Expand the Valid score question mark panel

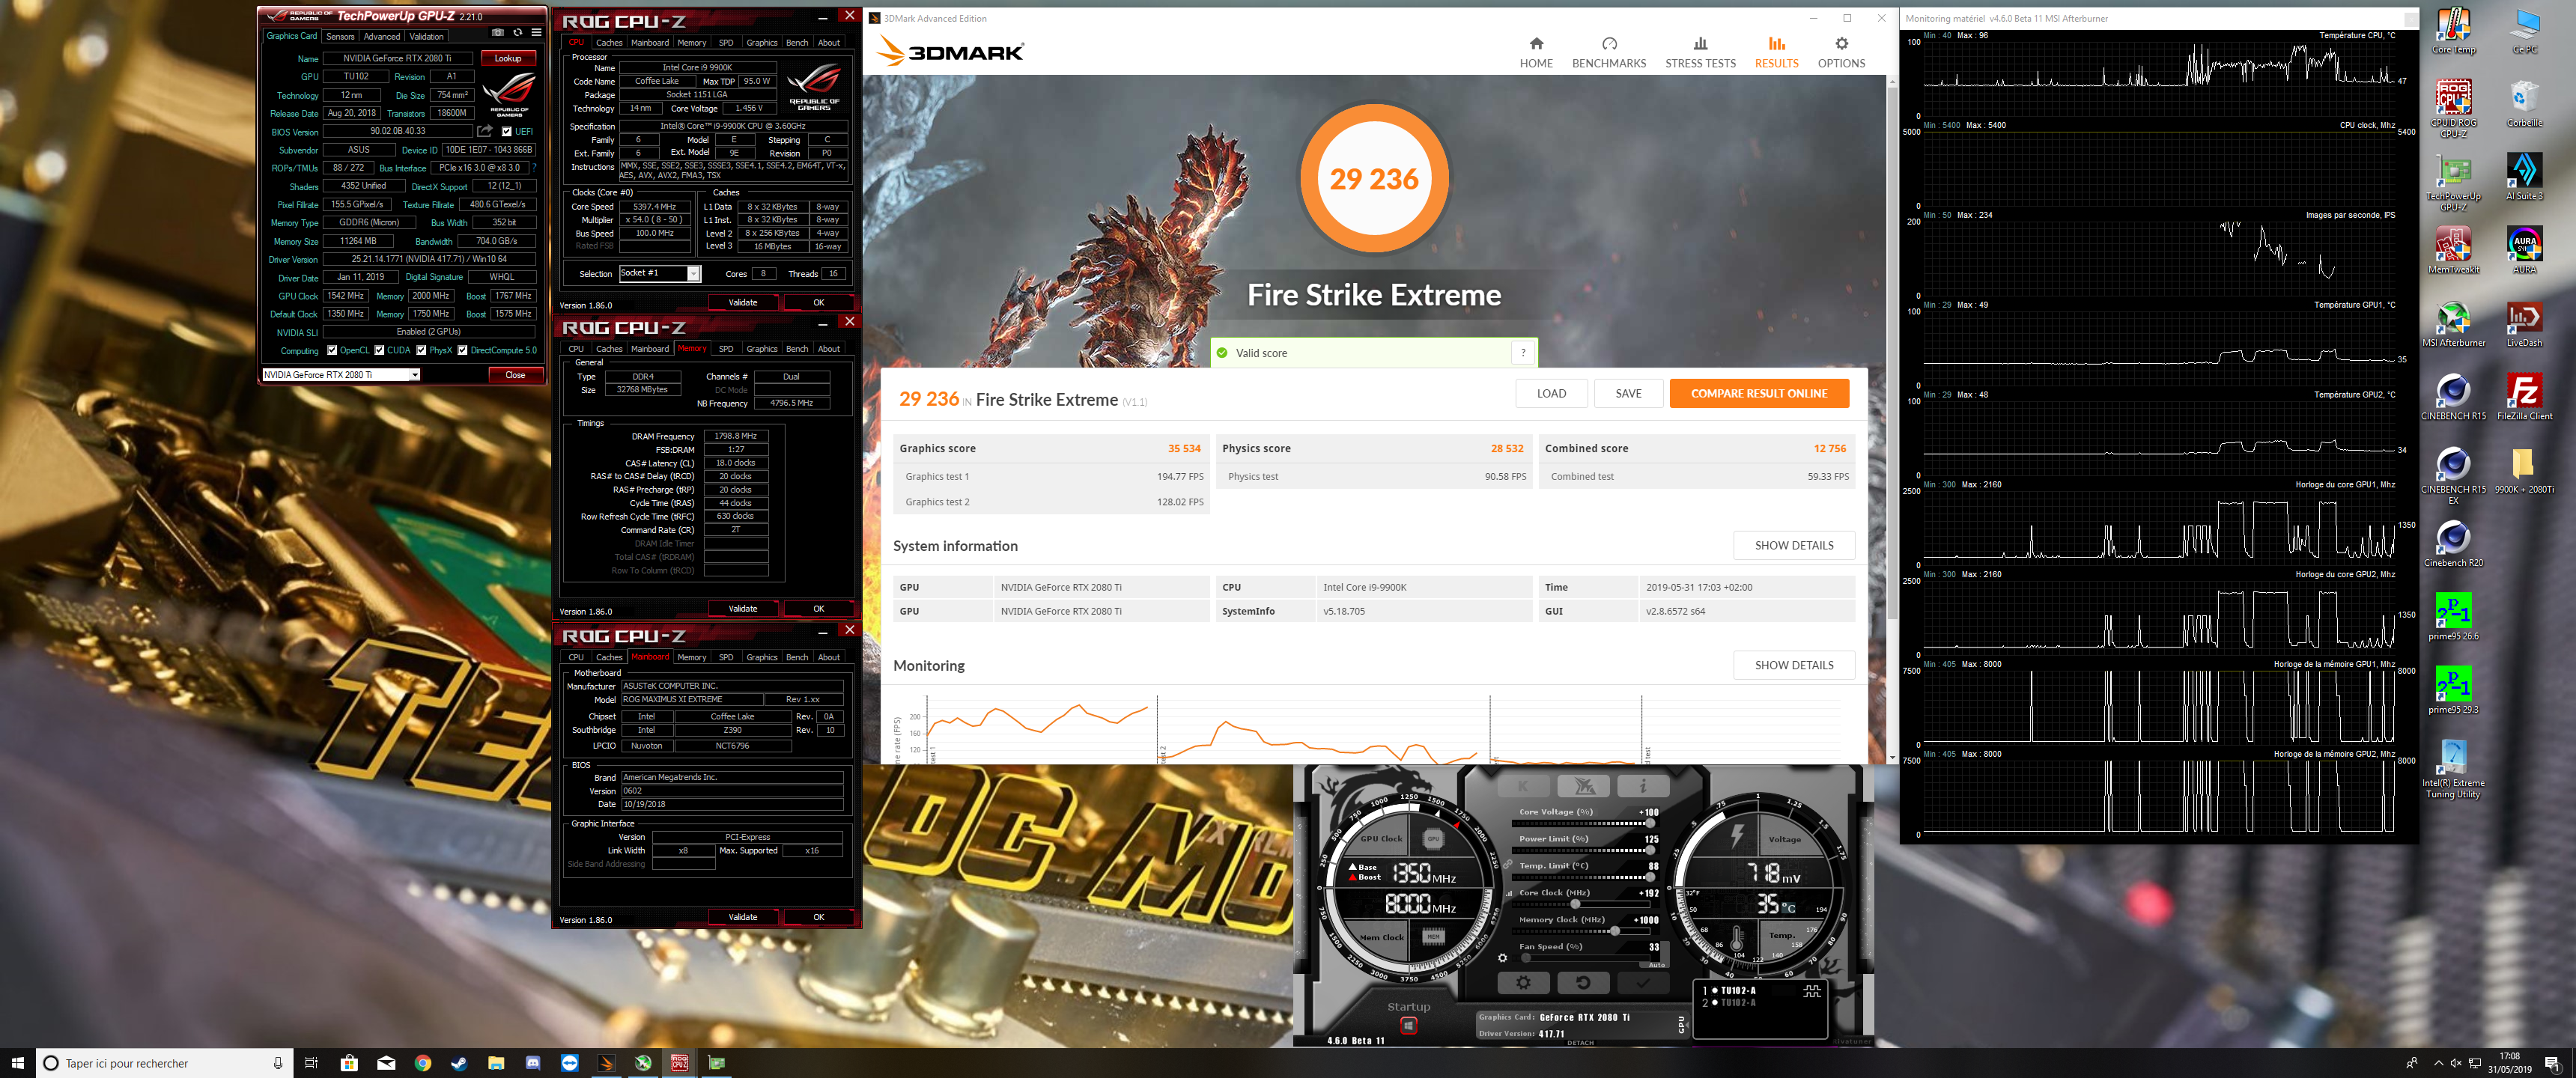point(1522,353)
